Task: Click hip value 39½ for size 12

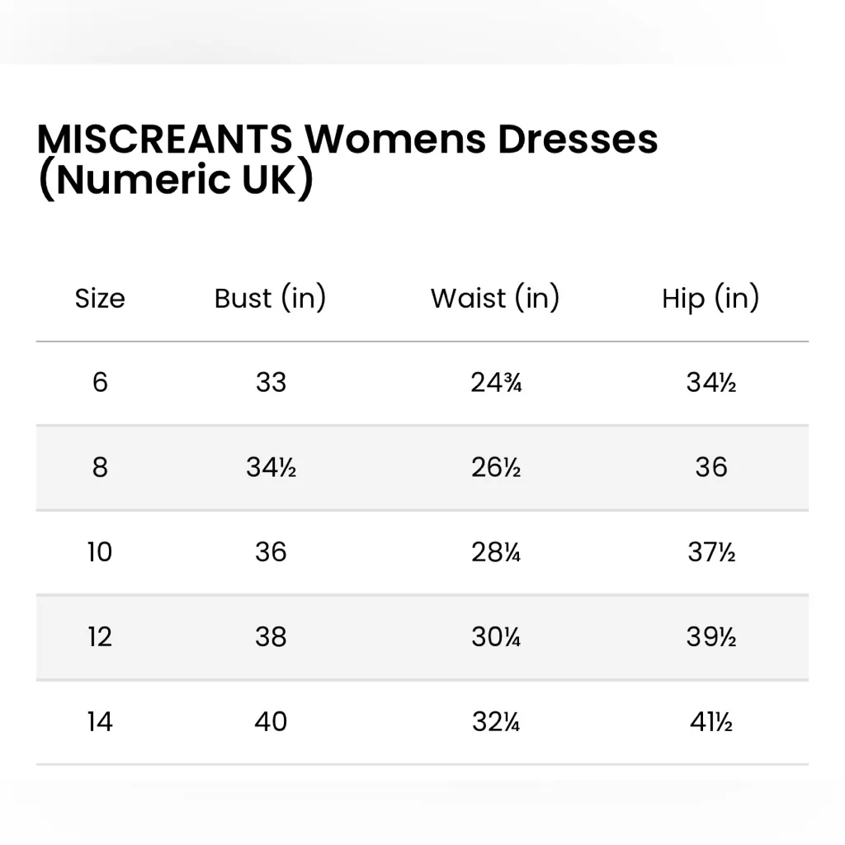Action: [711, 637]
